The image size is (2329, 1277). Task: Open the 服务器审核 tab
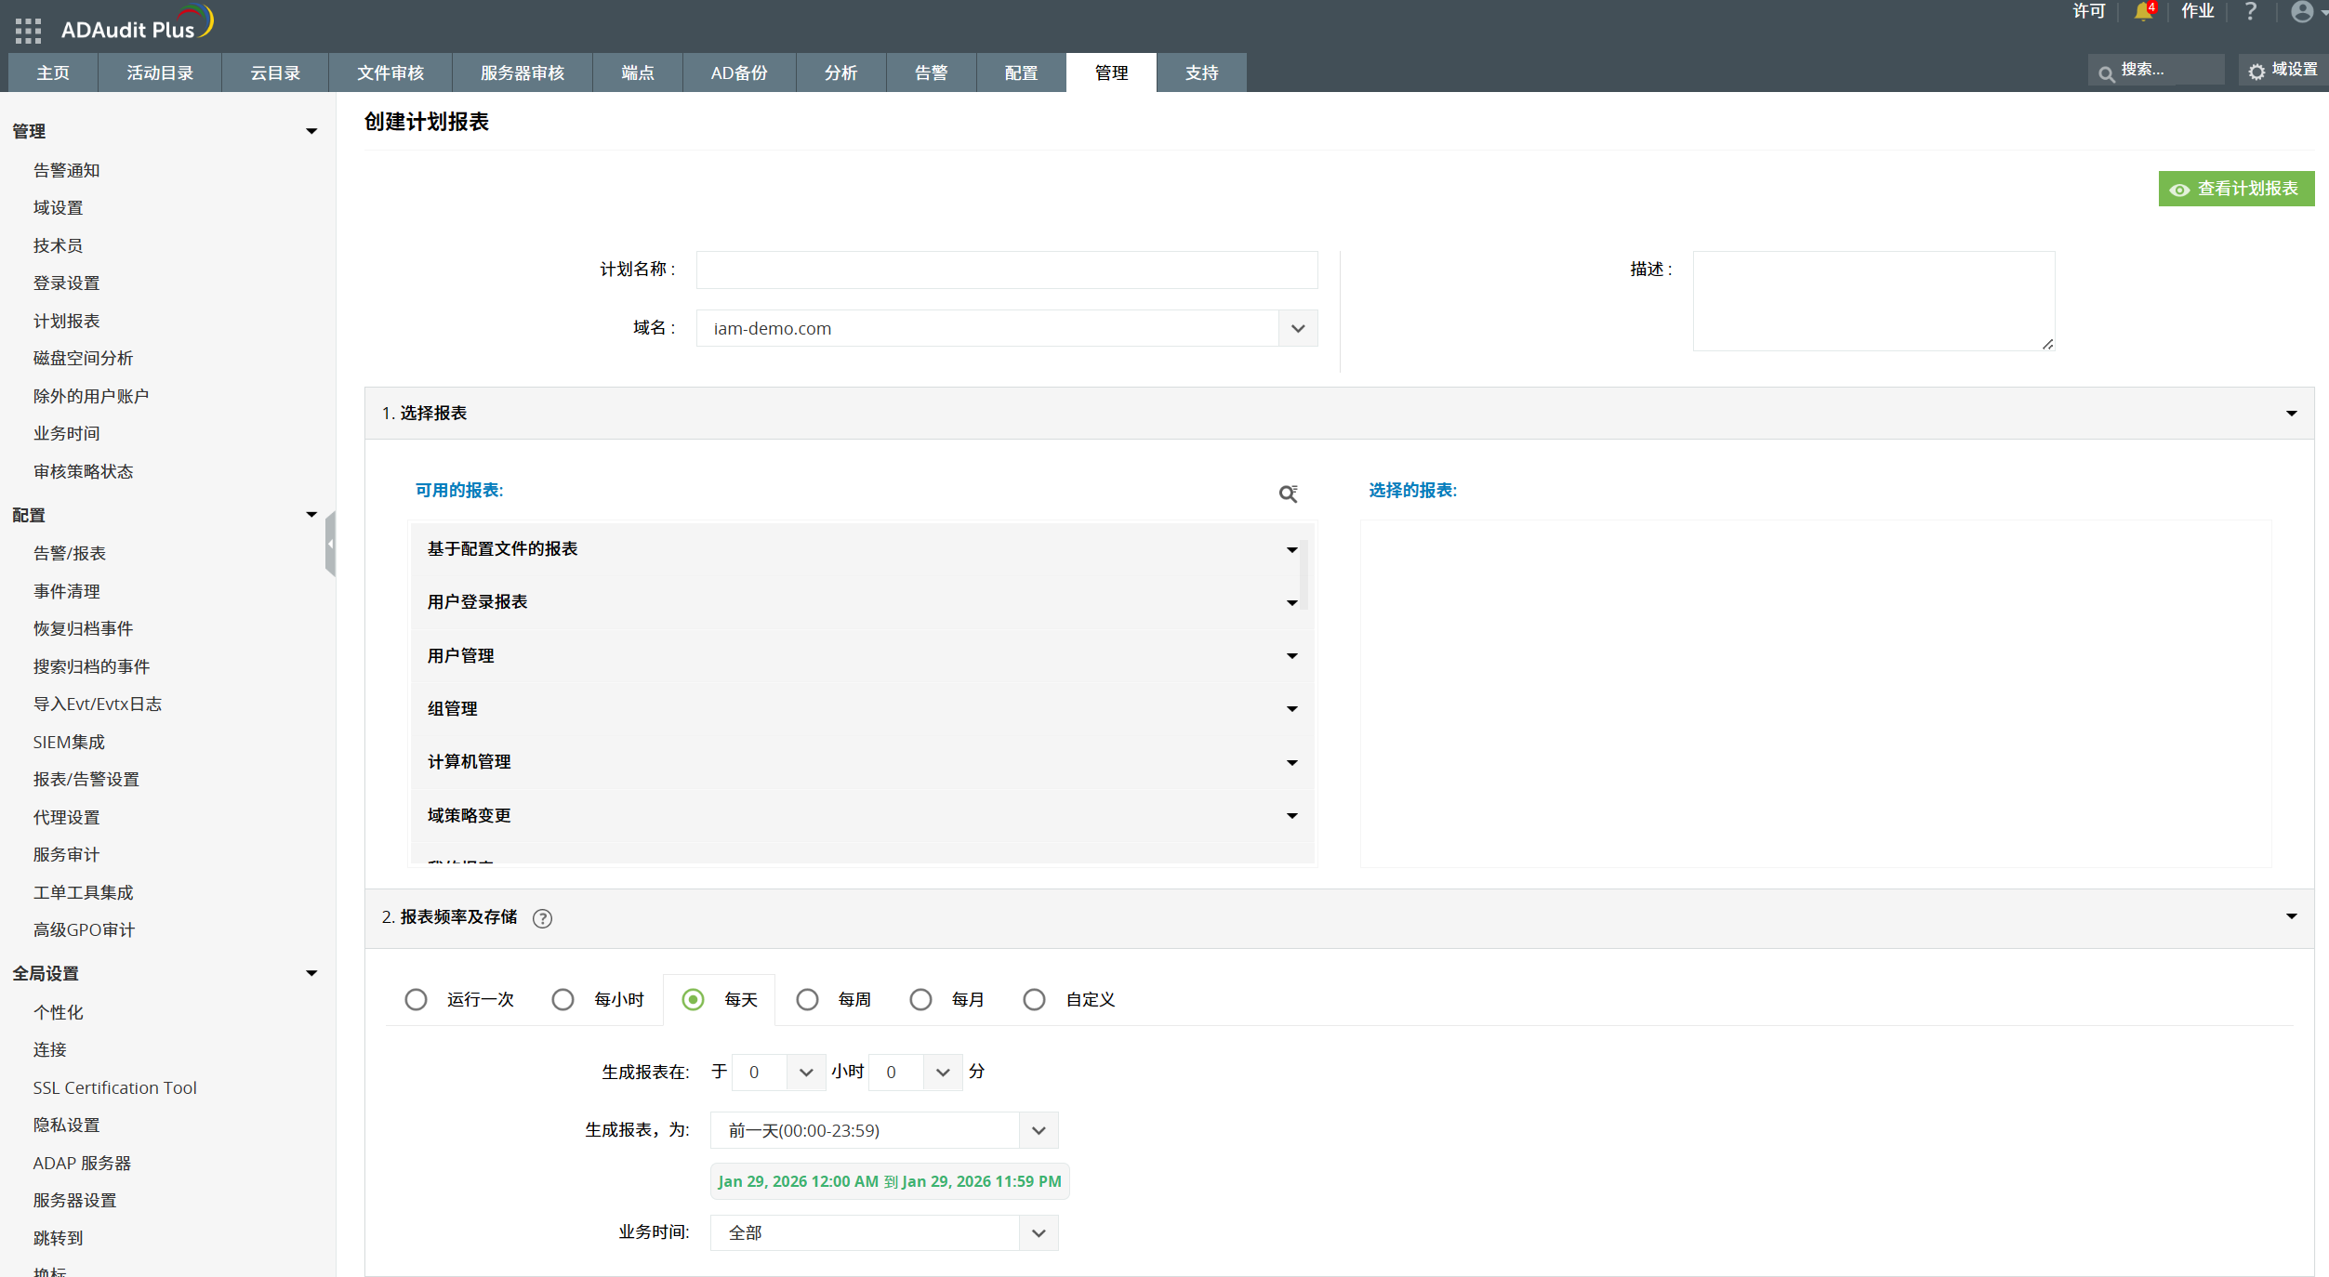523,72
